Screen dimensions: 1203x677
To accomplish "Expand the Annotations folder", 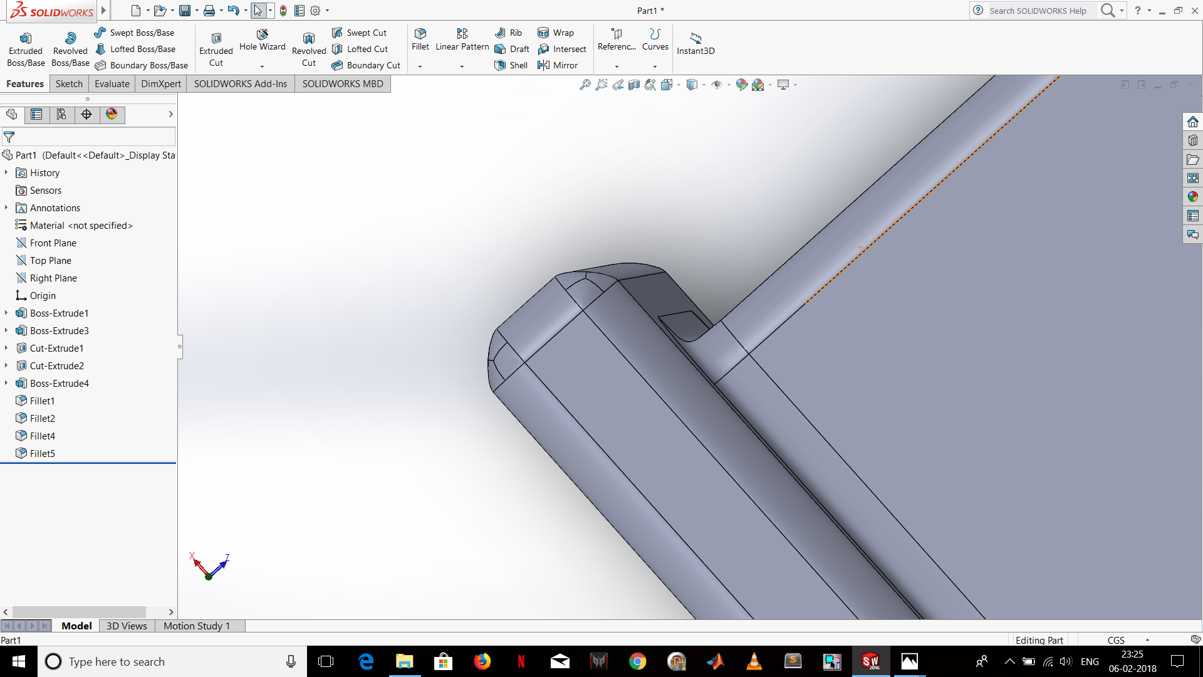I will click(x=6, y=207).
